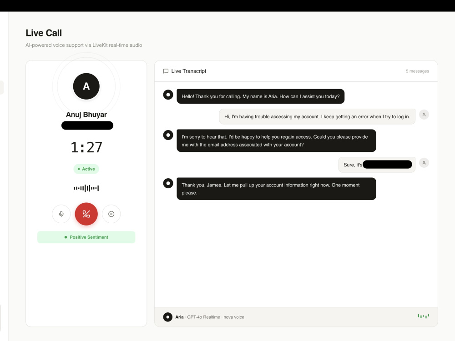Select the "trouble accessing my account" message

click(x=317, y=116)
